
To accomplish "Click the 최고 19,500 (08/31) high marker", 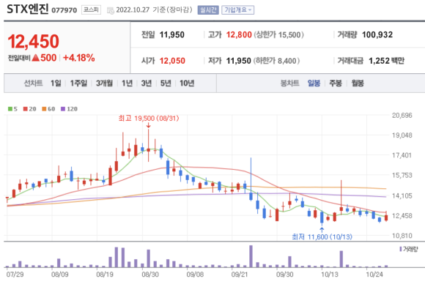I will [x=149, y=119].
